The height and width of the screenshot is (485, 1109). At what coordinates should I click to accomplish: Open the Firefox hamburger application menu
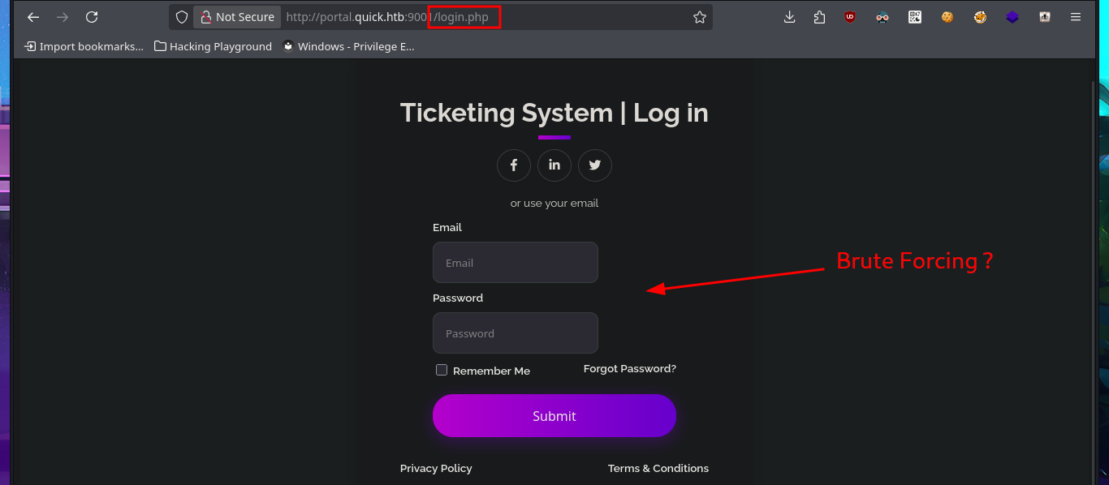pyautogui.click(x=1076, y=17)
